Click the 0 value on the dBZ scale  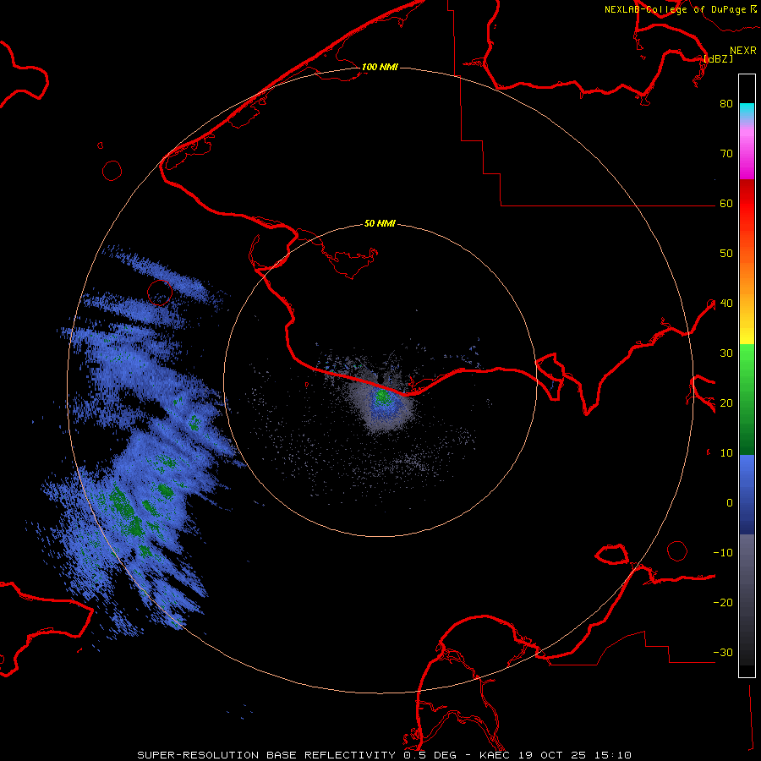pyautogui.click(x=730, y=503)
